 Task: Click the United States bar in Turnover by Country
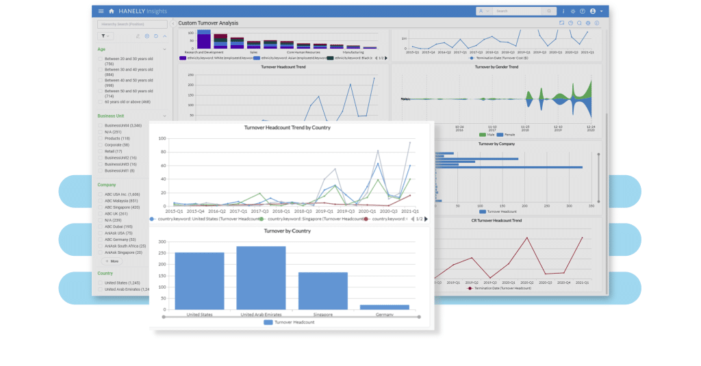click(199, 281)
